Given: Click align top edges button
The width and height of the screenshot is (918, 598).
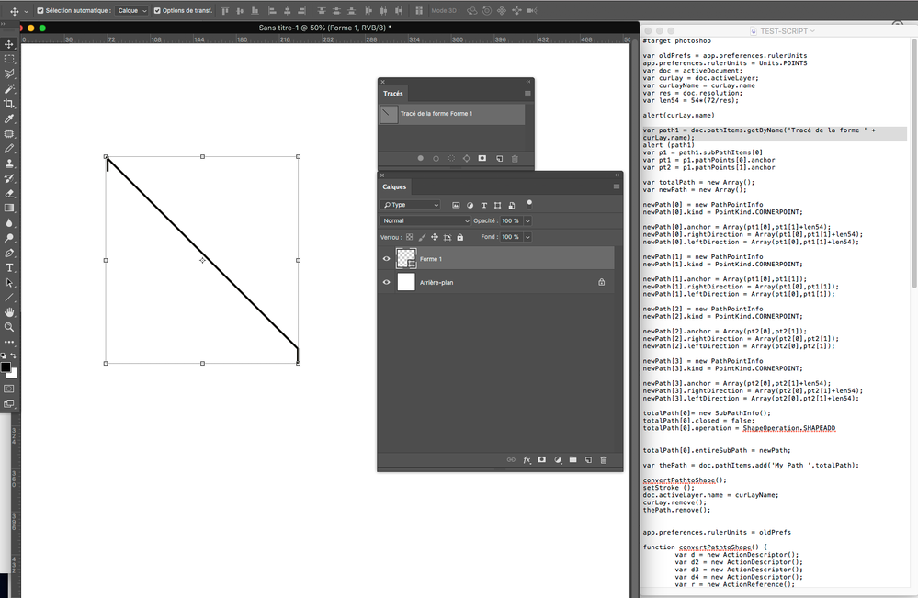Looking at the screenshot, I should (x=225, y=10).
